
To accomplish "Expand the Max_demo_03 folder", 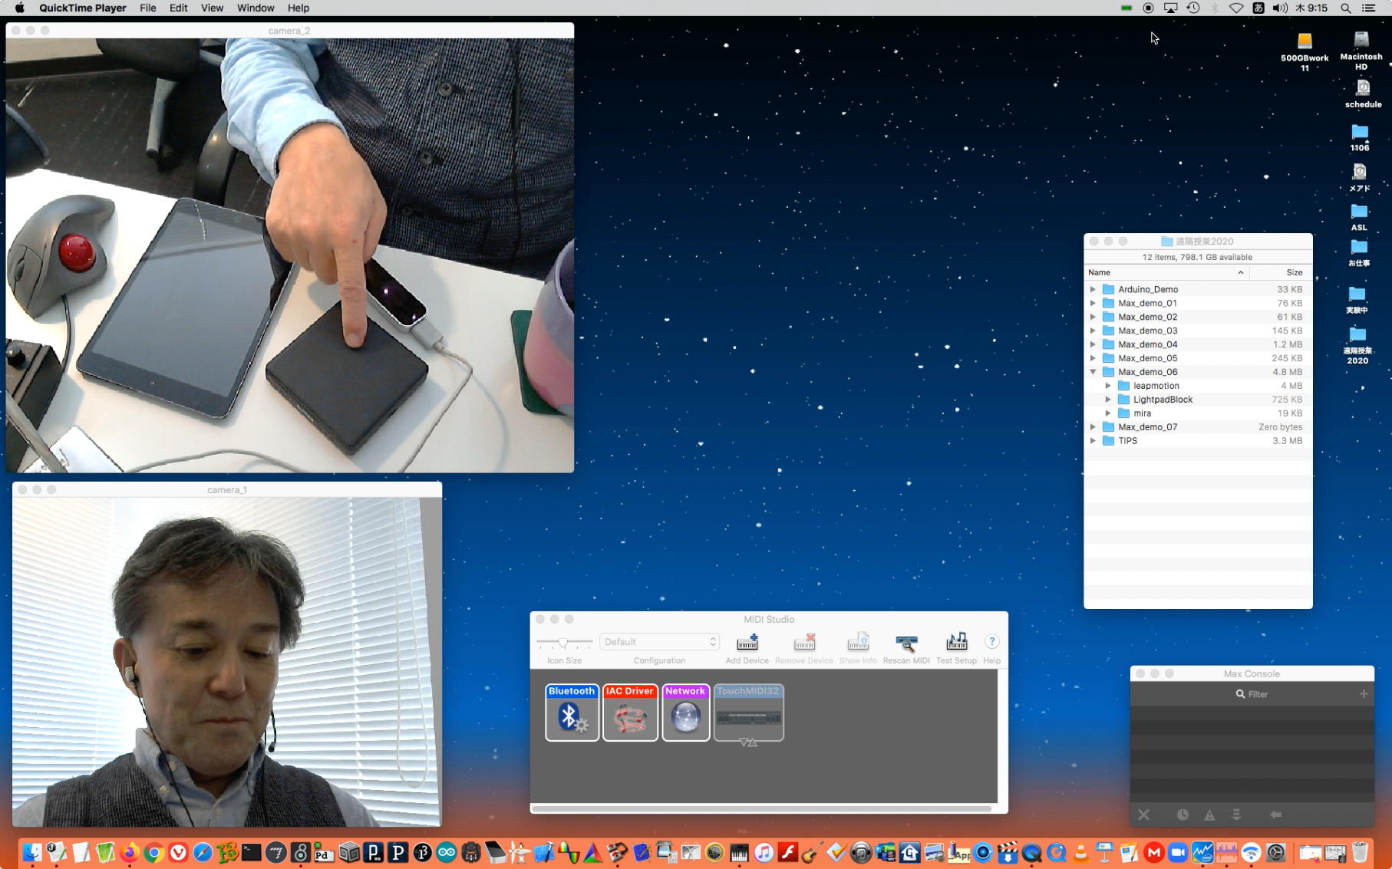I will pos(1093,331).
